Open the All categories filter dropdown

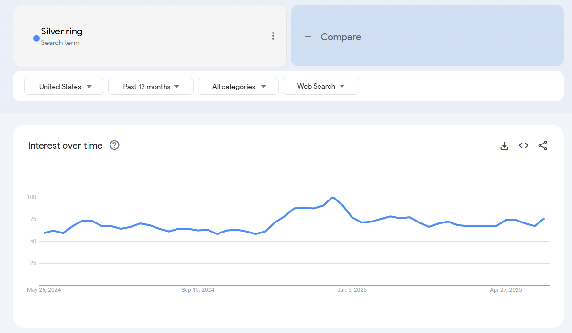(x=238, y=86)
